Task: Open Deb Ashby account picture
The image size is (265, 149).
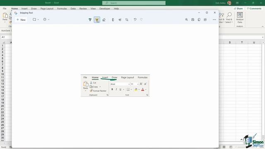Action: [229, 3]
